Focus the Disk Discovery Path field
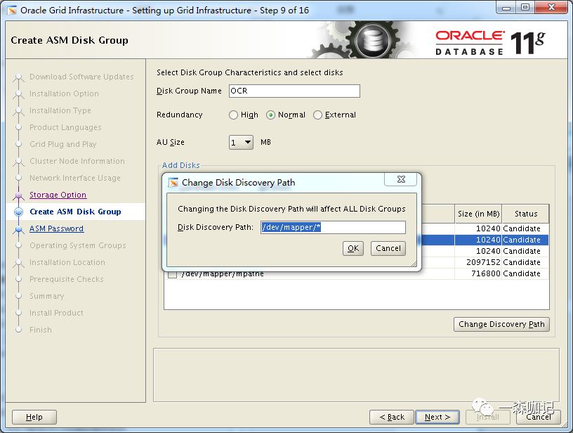The image size is (573, 433). (x=333, y=227)
